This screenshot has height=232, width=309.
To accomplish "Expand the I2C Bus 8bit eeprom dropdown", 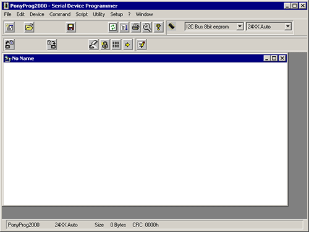I will tap(240, 27).
